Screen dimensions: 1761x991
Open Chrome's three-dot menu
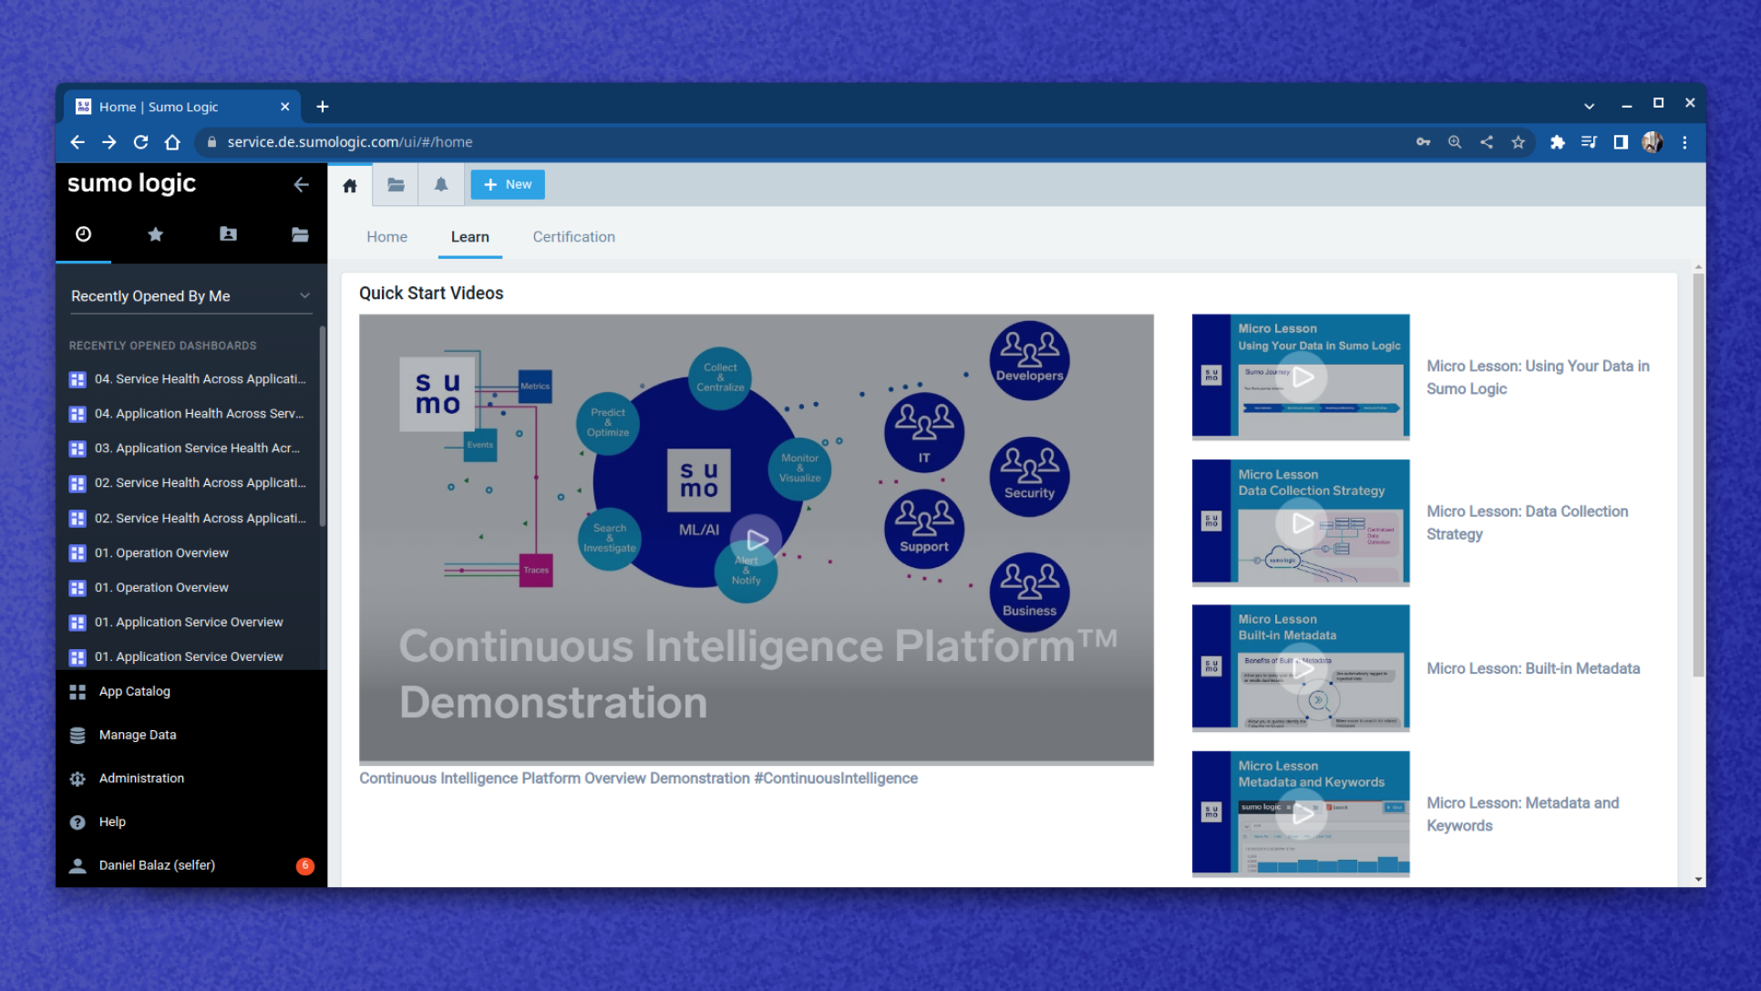(1684, 142)
